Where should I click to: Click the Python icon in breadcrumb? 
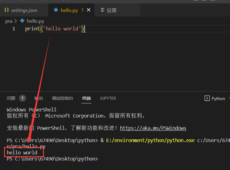tap(22, 21)
